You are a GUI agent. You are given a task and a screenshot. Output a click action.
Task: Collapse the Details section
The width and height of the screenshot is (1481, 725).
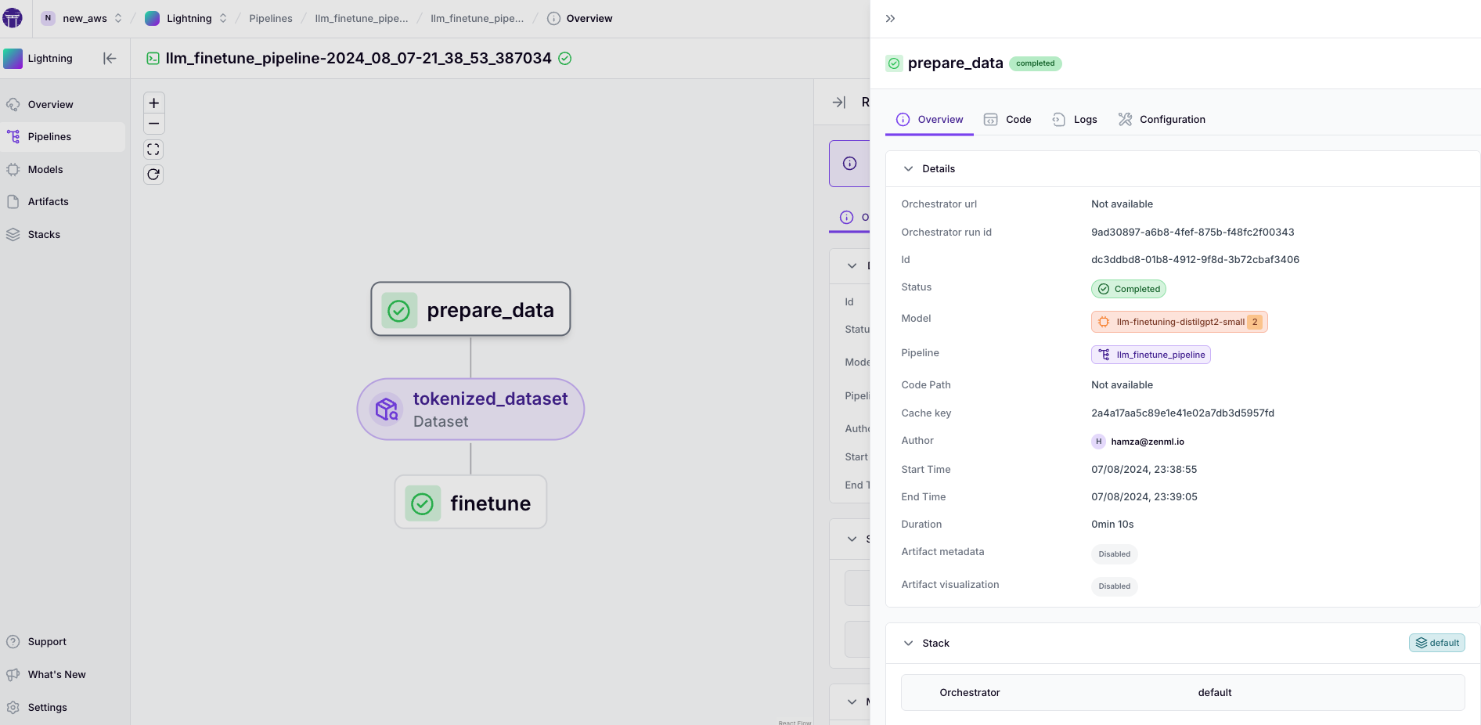[x=908, y=169]
